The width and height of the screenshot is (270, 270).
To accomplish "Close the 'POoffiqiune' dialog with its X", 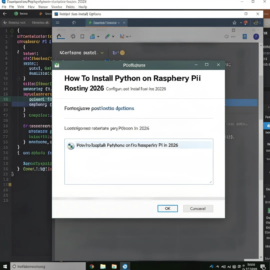I will click(x=218, y=64).
